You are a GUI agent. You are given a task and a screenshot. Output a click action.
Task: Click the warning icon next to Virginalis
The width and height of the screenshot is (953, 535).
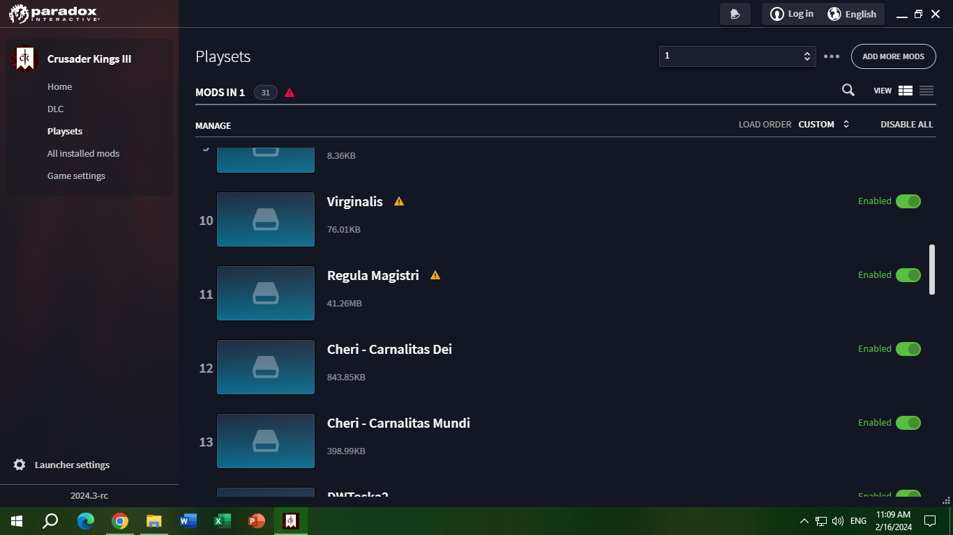(399, 201)
